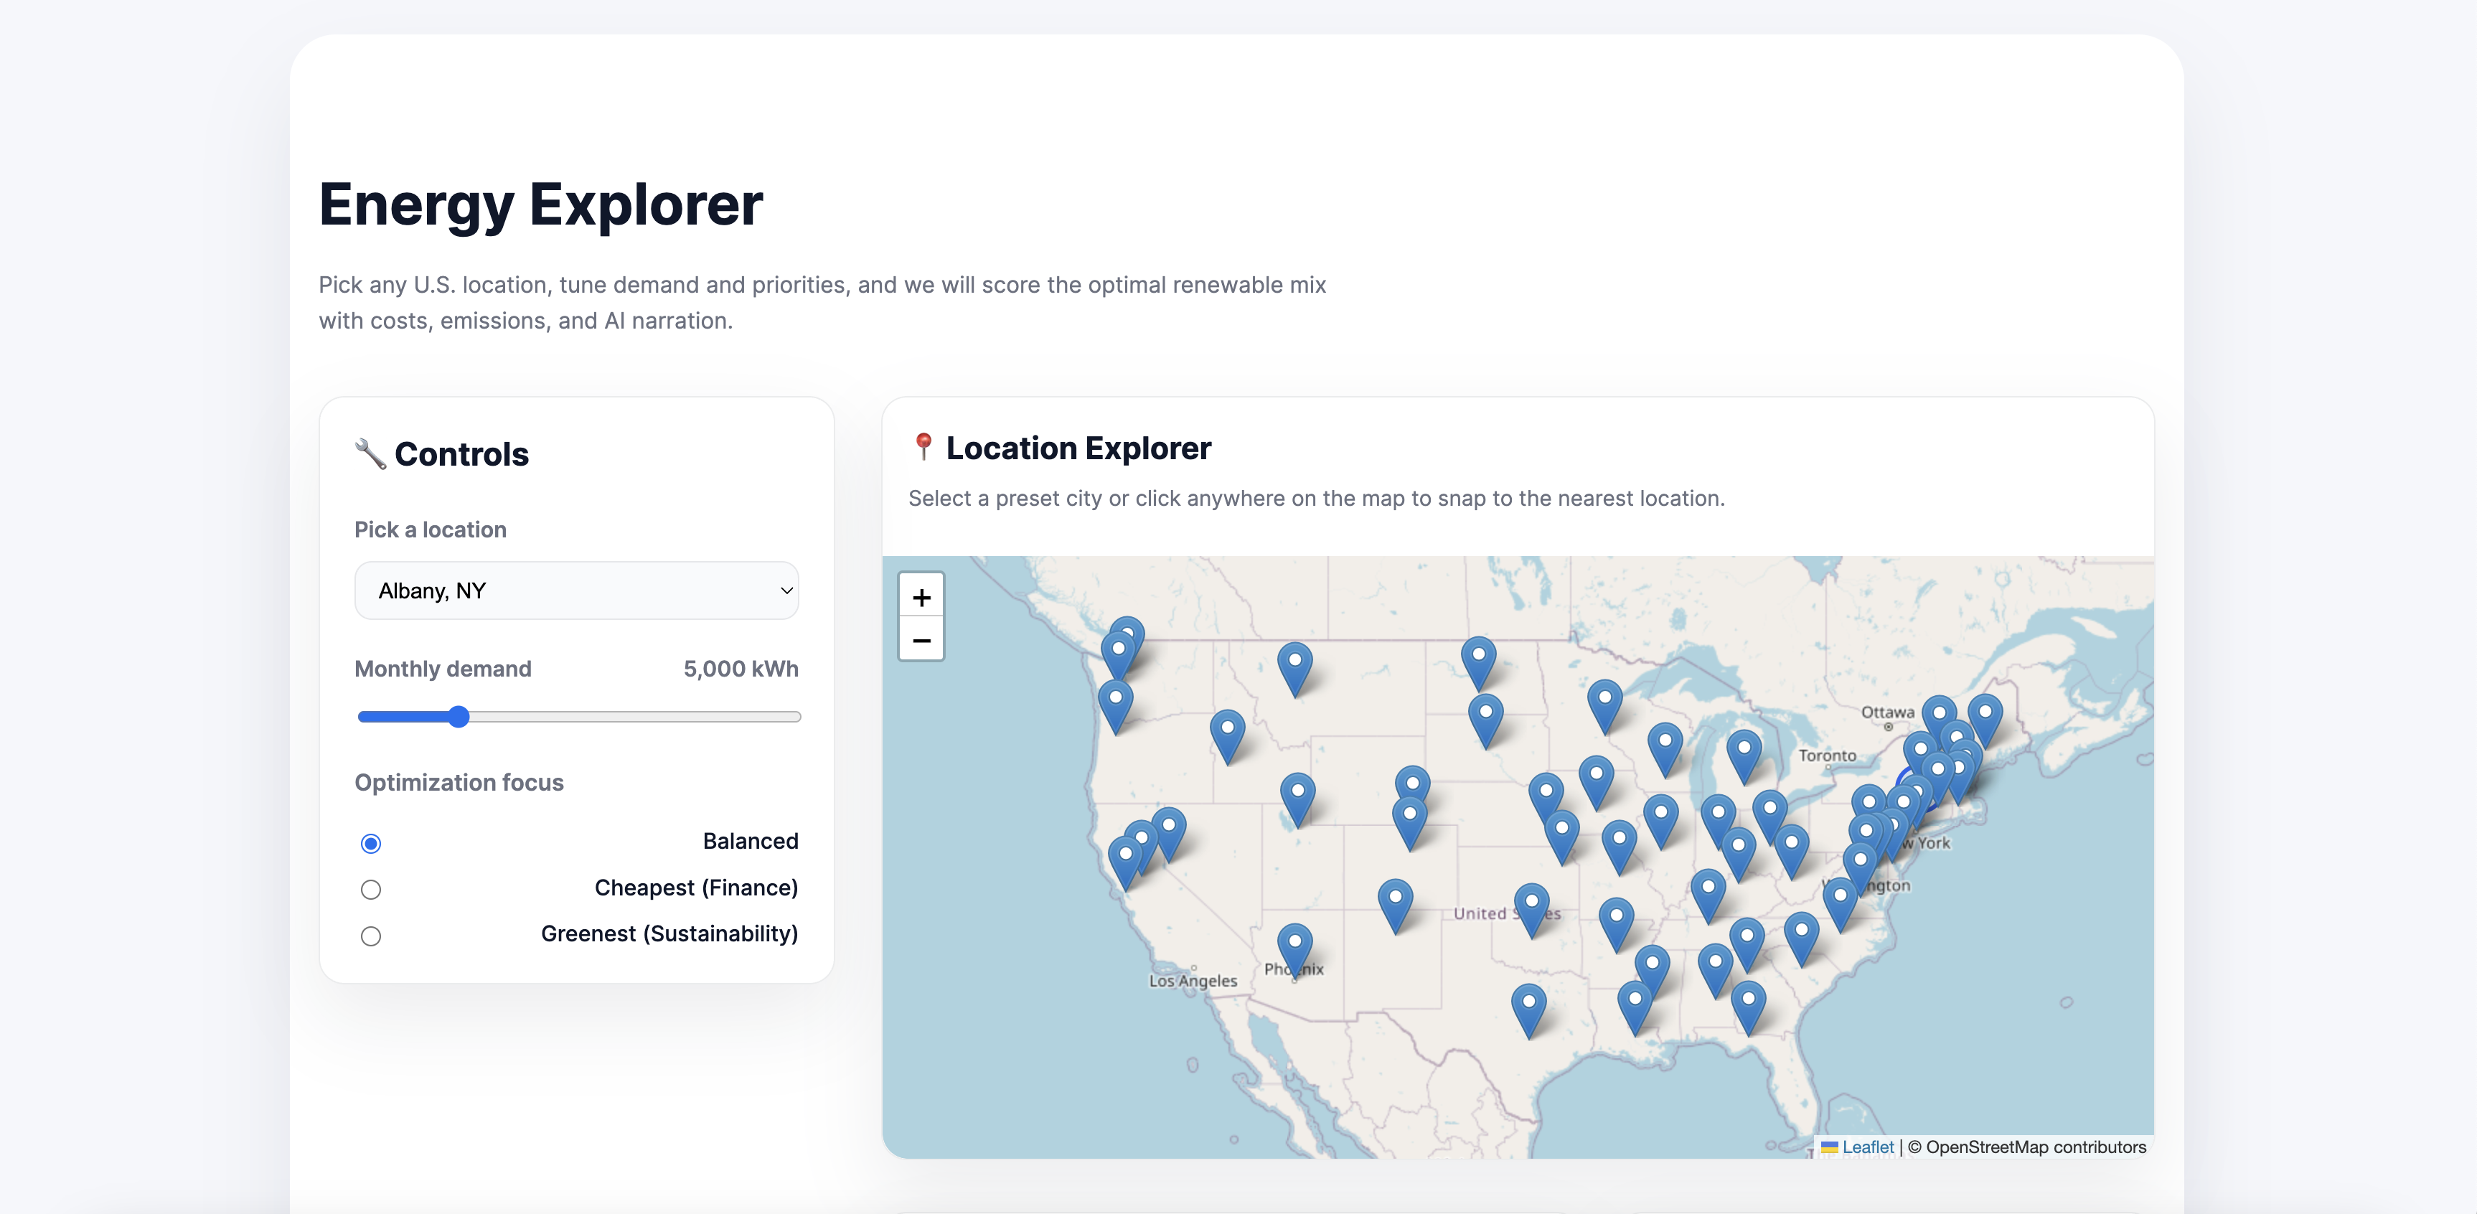Click the map marker over Phoenix

point(1294,944)
